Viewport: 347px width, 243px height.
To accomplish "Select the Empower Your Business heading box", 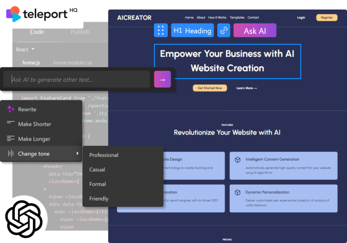I will click(228, 61).
